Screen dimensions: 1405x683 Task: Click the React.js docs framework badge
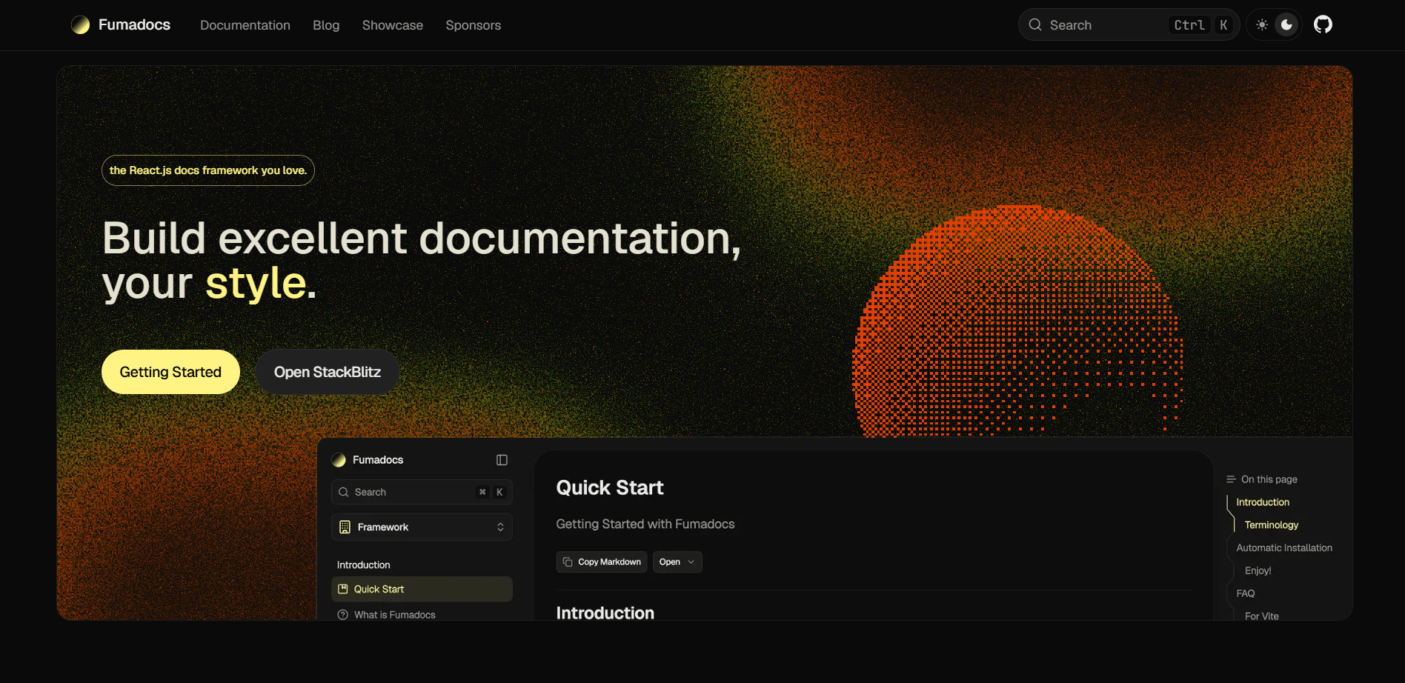[x=208, y=170]
